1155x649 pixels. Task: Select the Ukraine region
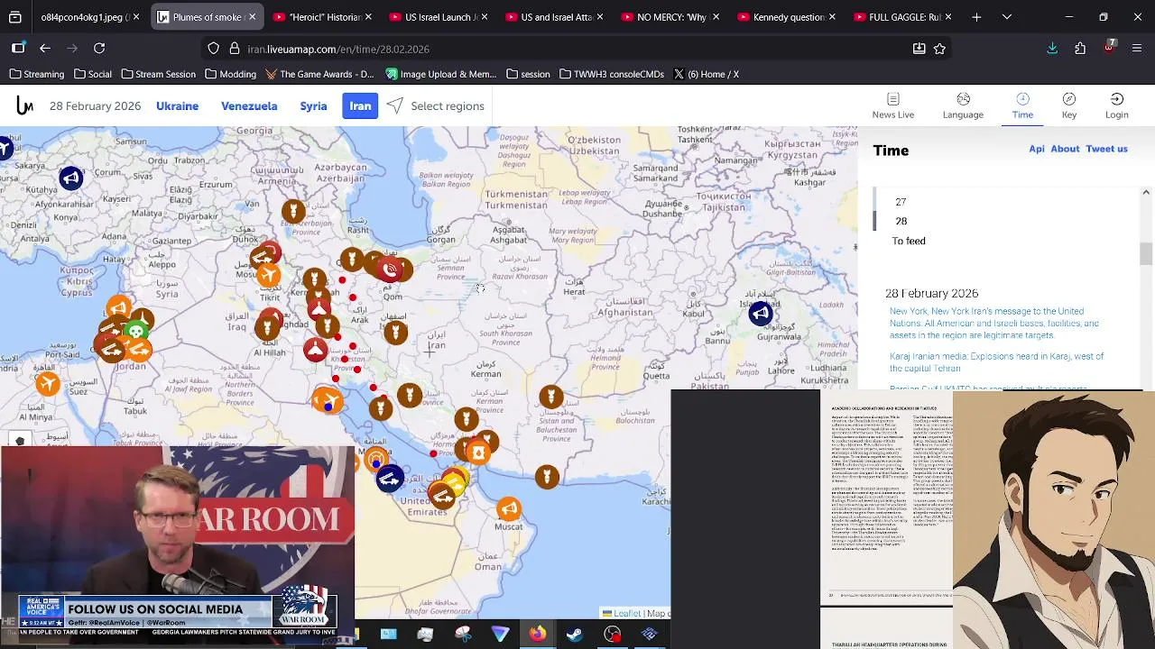coord(177,106)
